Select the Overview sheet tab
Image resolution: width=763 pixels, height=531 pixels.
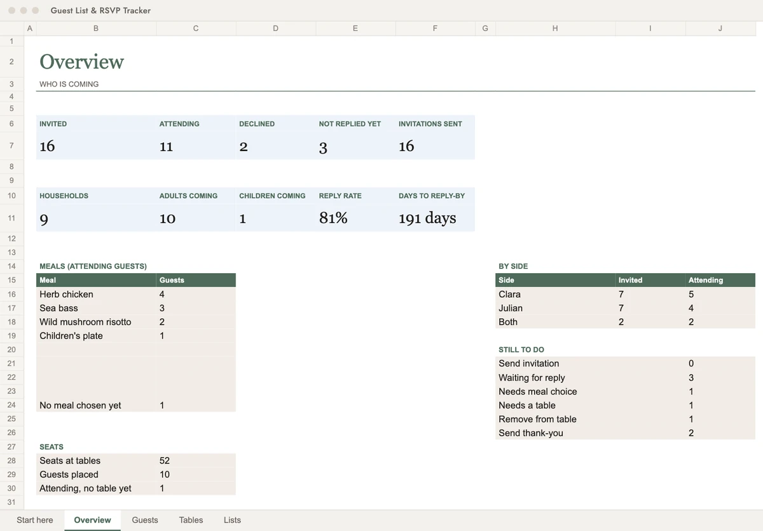(x=92, y=520)
